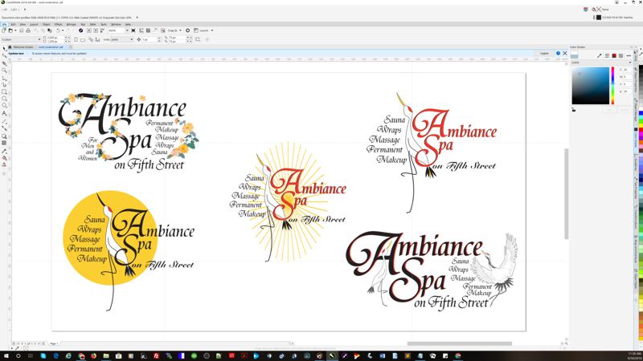643x361 pixels.
Task: Click the help icon beside Update
Action: 558,53
